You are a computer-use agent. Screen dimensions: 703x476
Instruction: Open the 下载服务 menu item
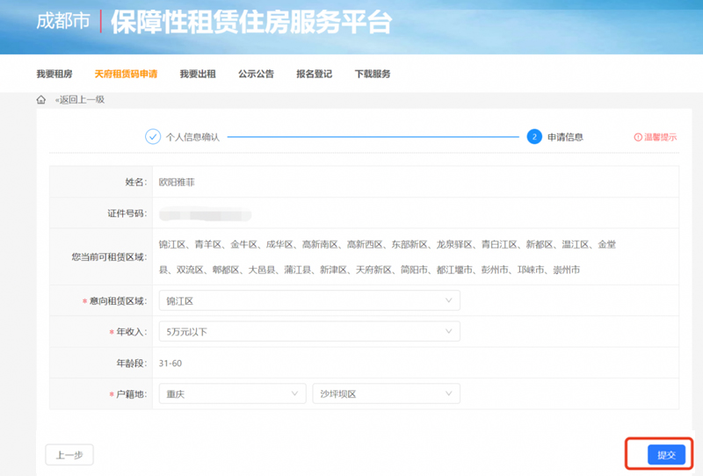click(x=373, y=74)
